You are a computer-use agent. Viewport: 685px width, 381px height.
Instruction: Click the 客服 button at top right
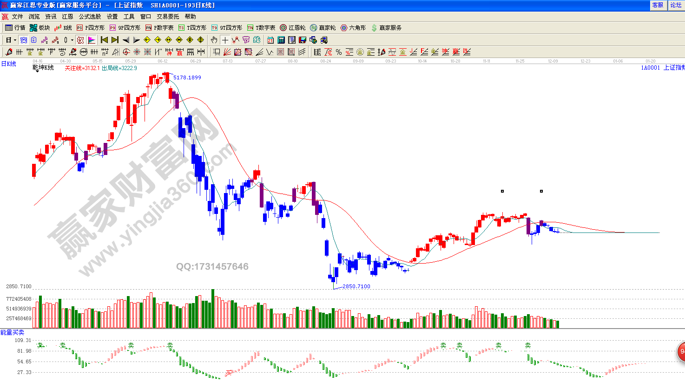[658, 5]
